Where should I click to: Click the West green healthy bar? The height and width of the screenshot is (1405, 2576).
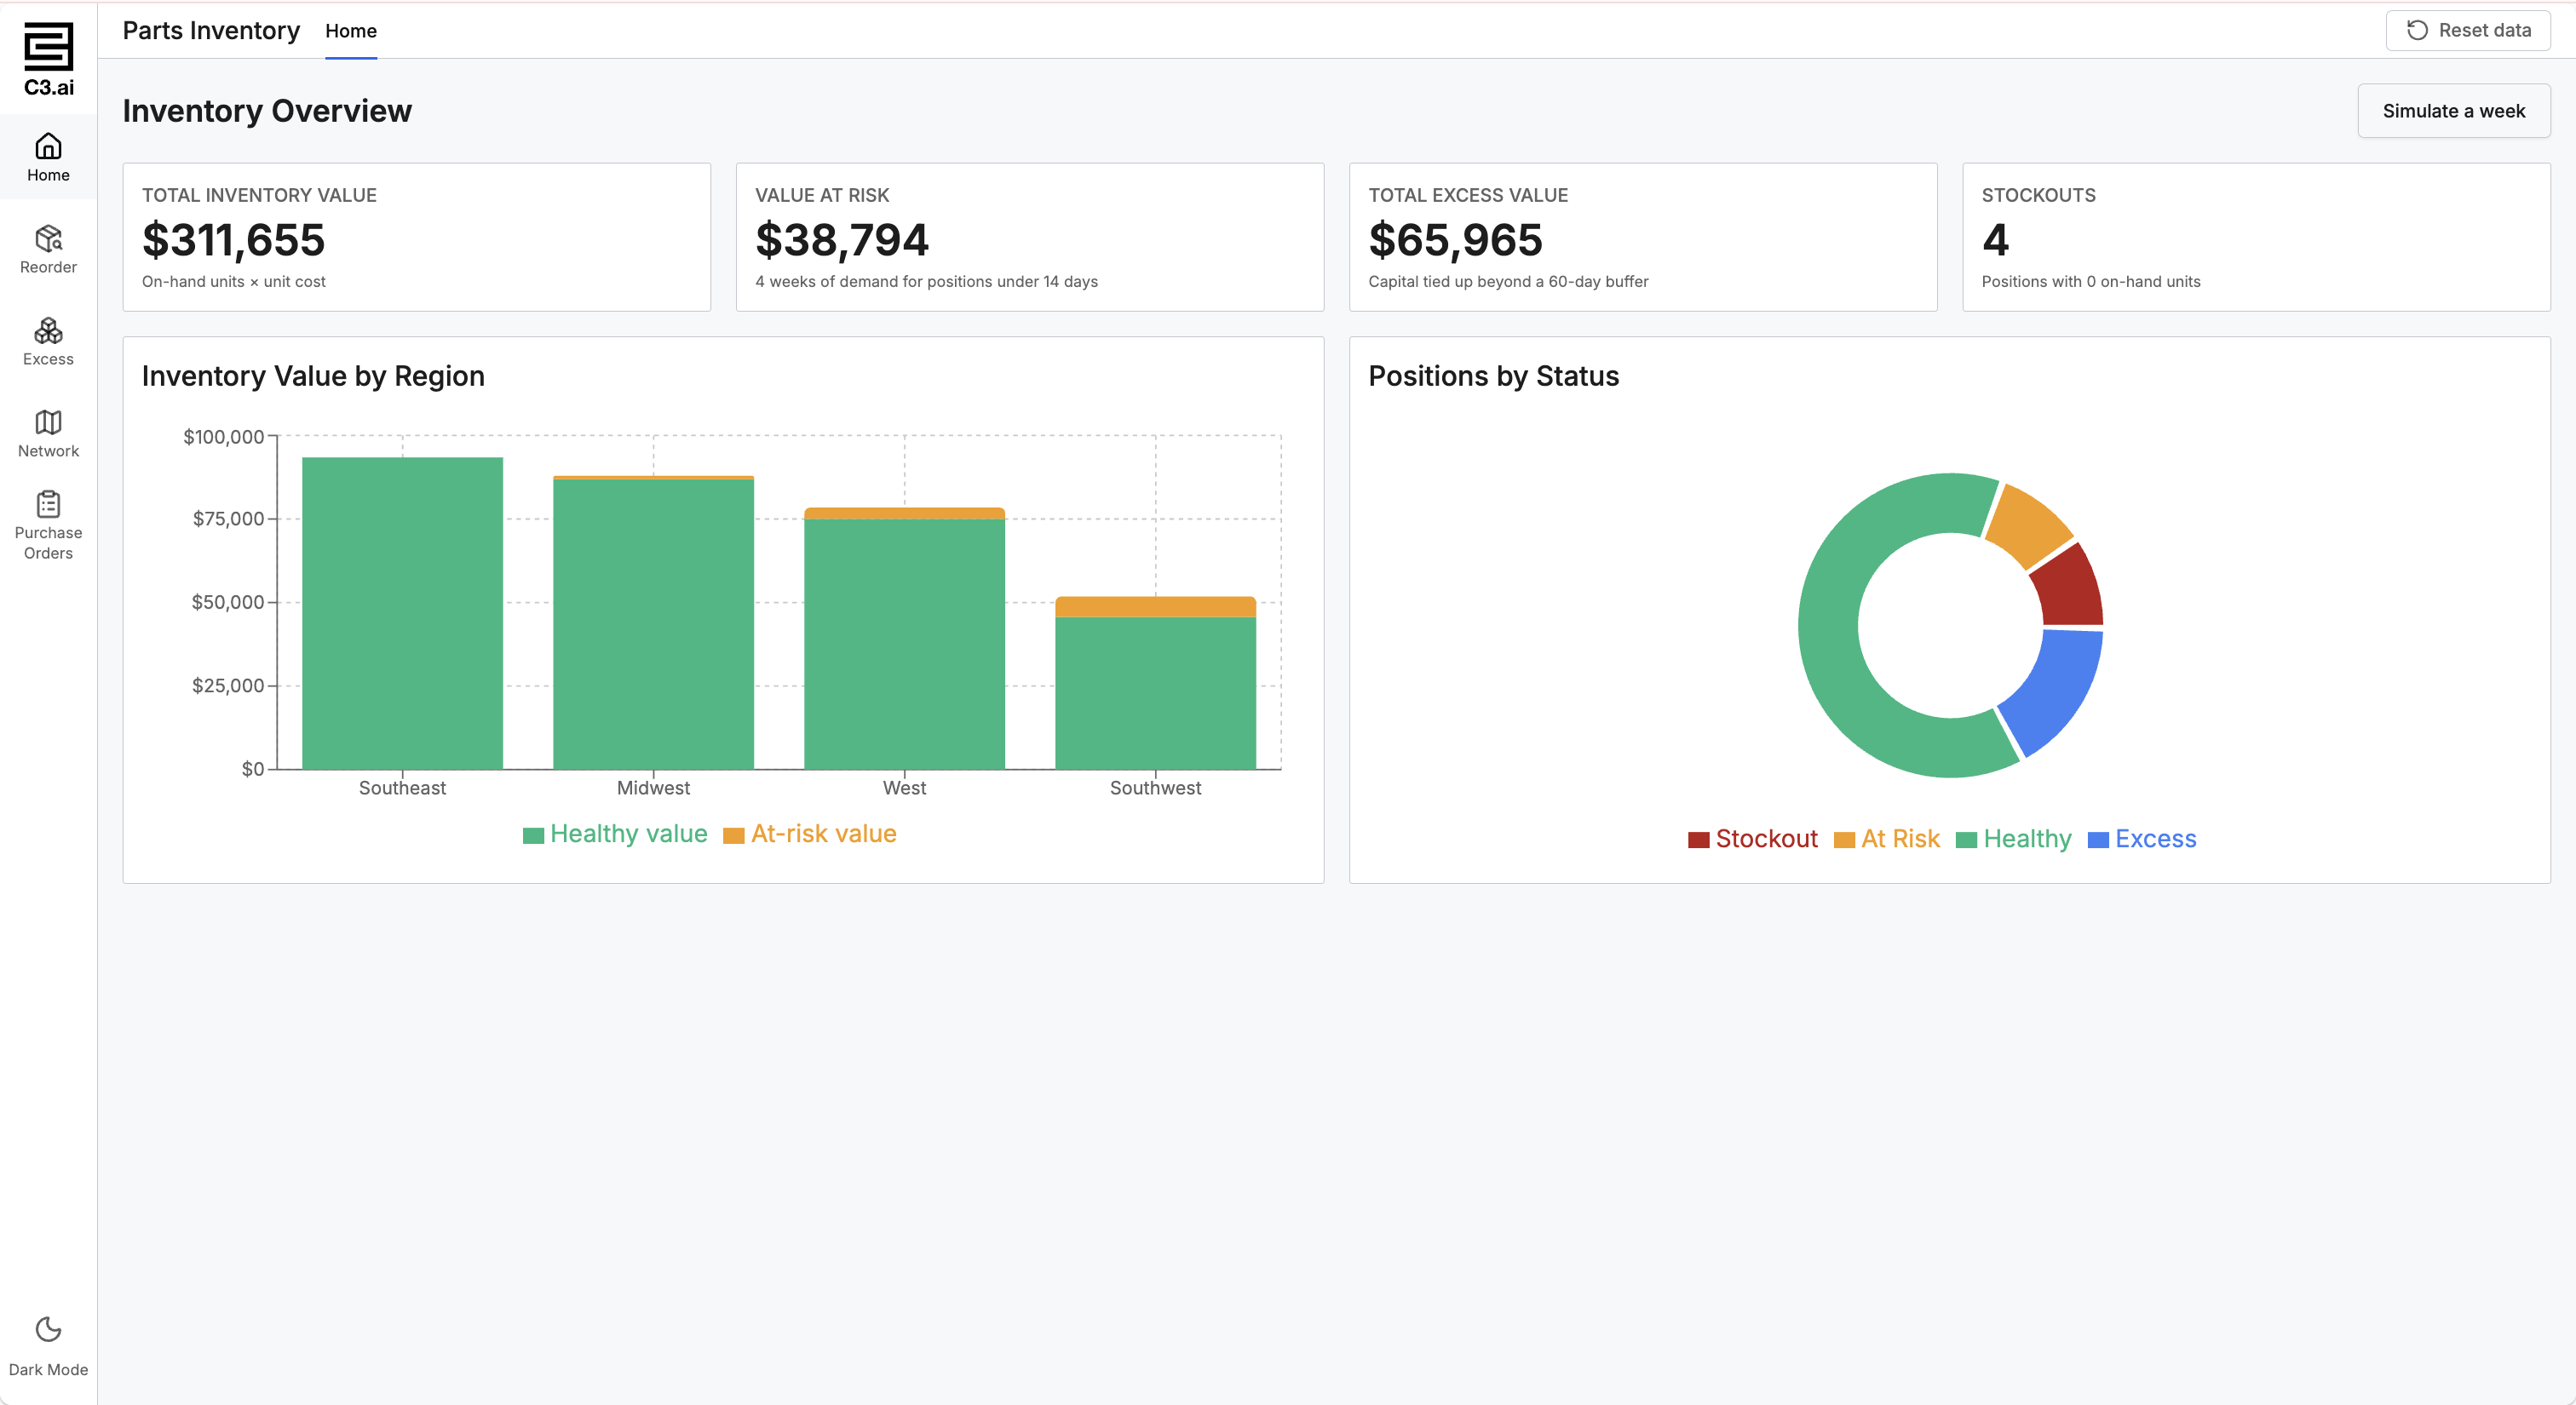pos(904,645)
